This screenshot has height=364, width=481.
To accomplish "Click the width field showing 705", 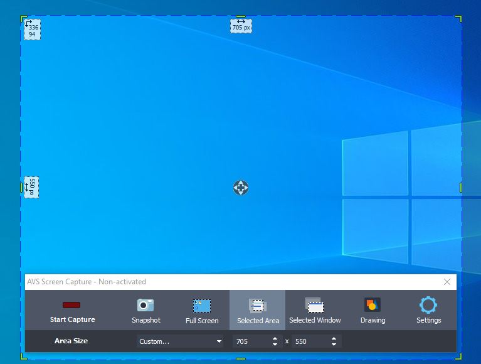I will [251, 341].
